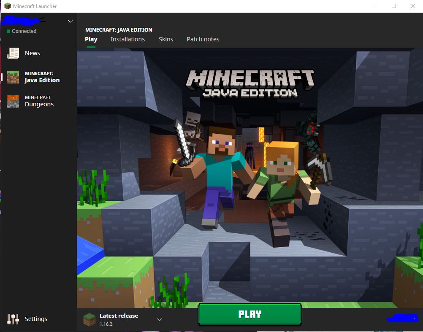Select the Play tab
Image resolution: width=423 pixels, height=332 pixels.
[x=91, y=39]
